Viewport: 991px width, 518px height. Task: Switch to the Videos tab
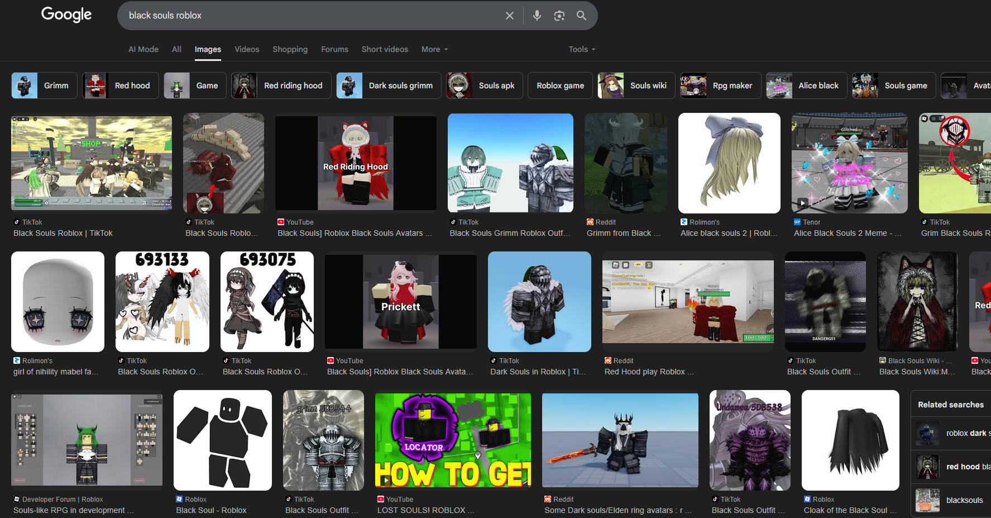point(247,49)
